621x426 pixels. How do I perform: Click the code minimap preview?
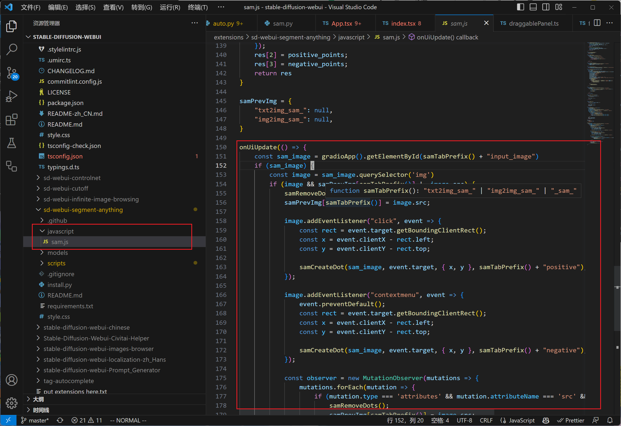click(x=600, y=93)
